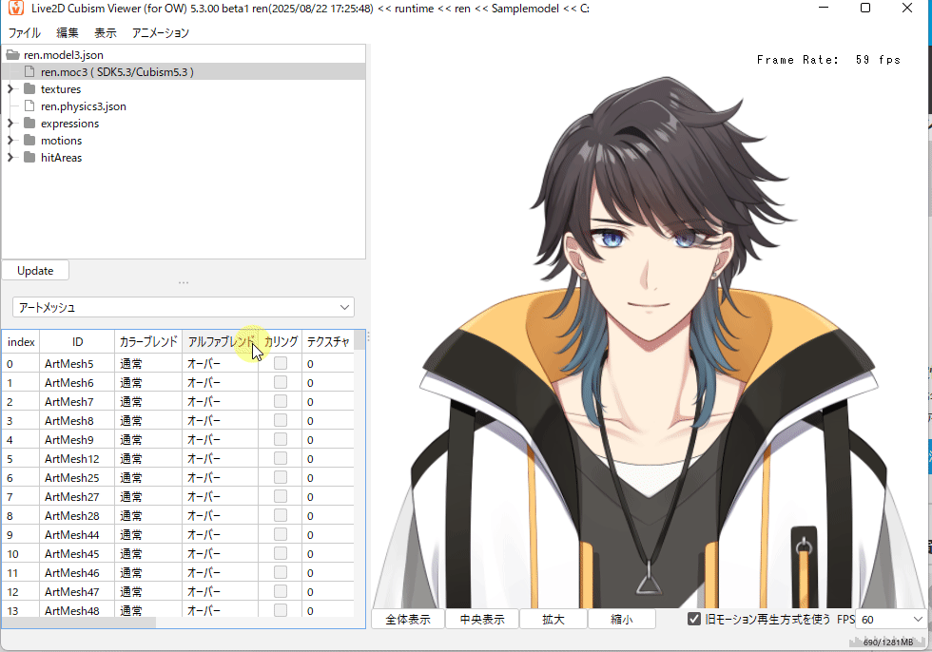The width and height of the screenshot is (932, 652).
Task: Click the Live2D app icon in title bar
Action: pos(15,9)
